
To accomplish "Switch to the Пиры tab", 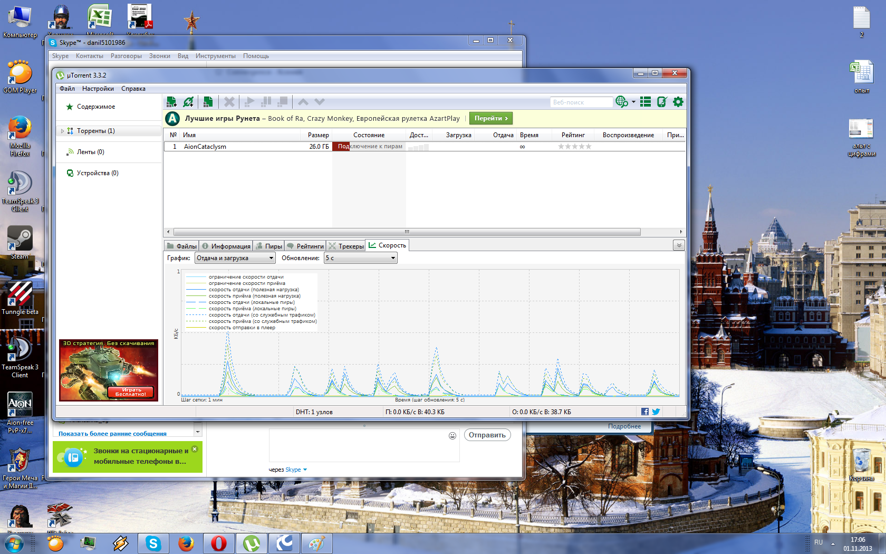I will coord(269,246).
